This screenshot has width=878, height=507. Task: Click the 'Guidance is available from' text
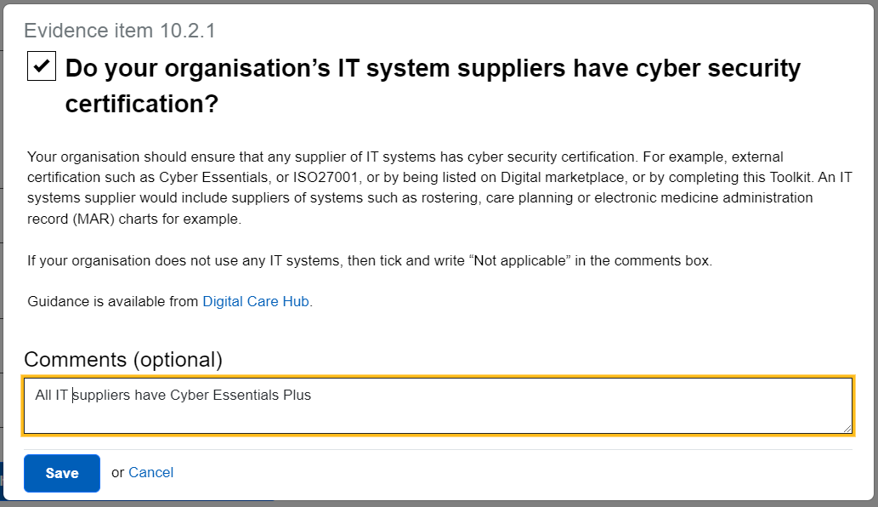(112, 301)
